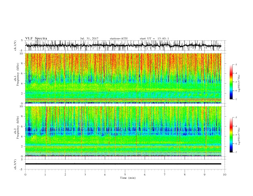Click the '-7' tick on ch.1 colorbar
This screenshot has height=196, width=253.
(235, 99)
